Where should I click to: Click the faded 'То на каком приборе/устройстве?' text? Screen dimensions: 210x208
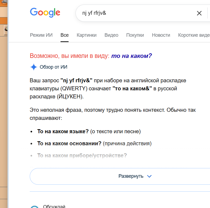coord(82,155)
